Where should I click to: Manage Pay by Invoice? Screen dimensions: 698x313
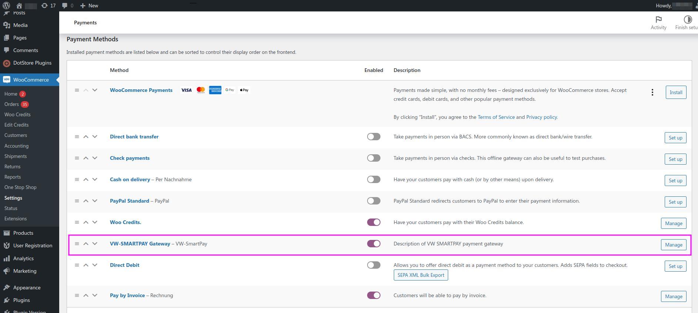(674, 296)
